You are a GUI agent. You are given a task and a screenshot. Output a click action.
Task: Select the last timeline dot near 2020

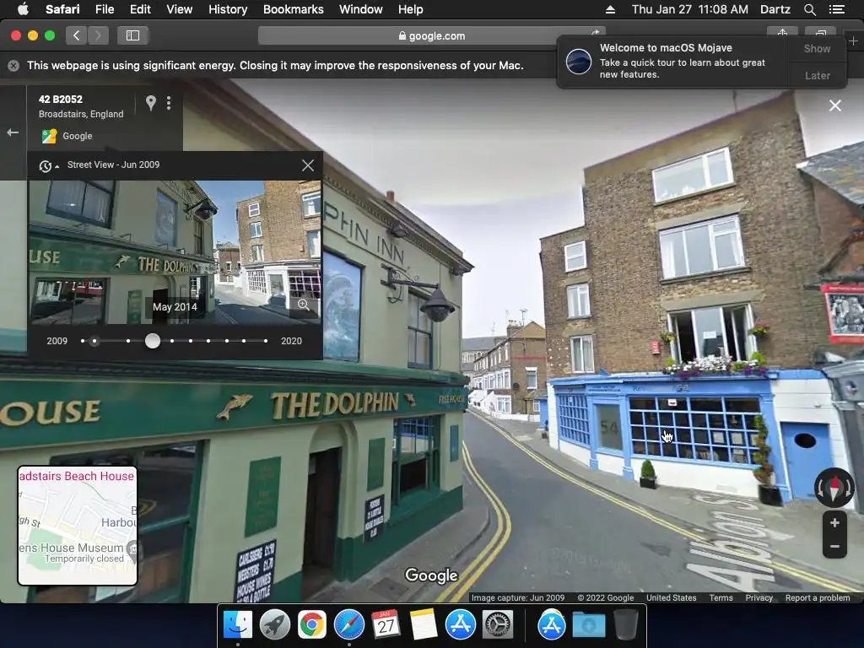(266, 341)
